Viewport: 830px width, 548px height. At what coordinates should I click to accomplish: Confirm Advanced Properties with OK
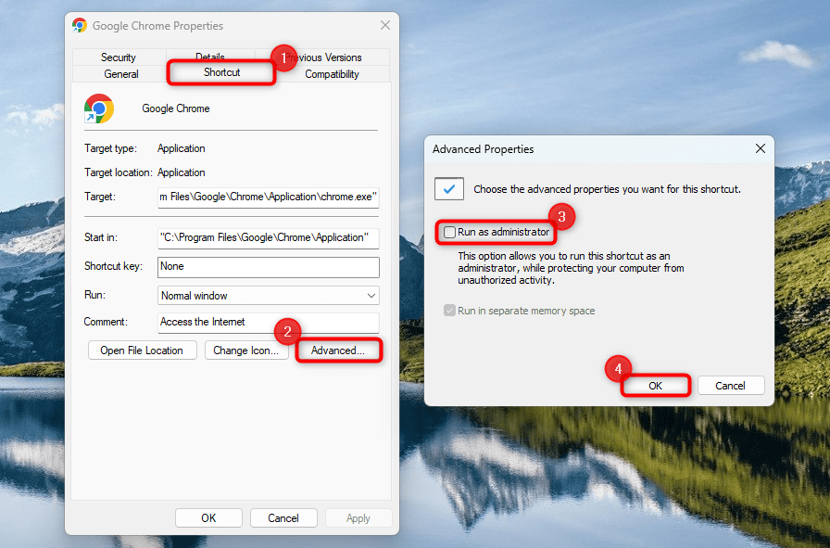point(655,386)
